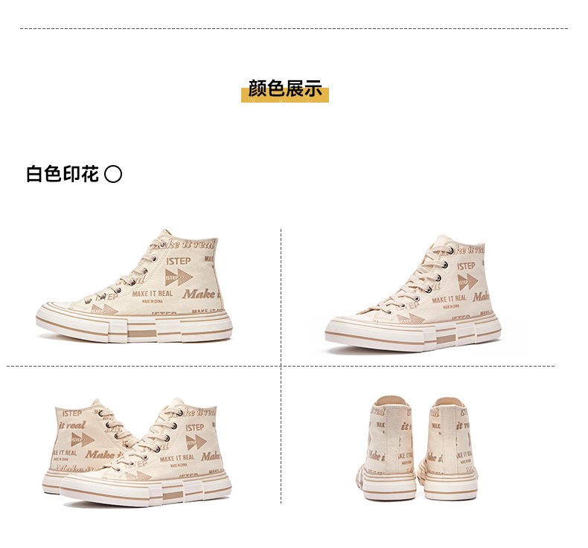Image resolution: width=588 pixels, height=548 pixels.
Task: Click the ISTEP arrow logo on side-view shoe
Action: 179,277
